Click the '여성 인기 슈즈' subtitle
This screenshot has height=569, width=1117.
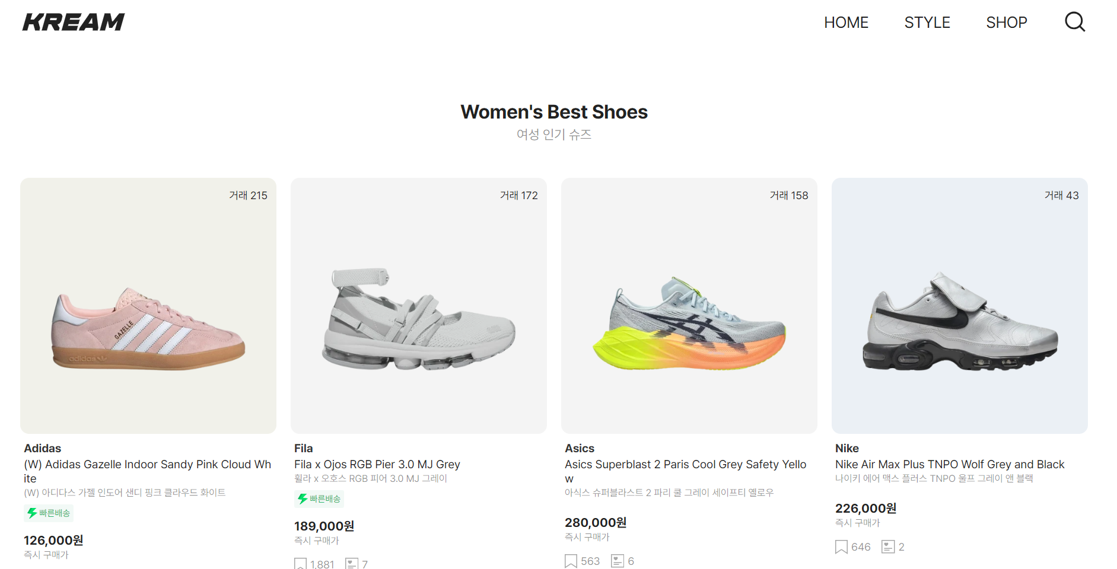point(554,135)
